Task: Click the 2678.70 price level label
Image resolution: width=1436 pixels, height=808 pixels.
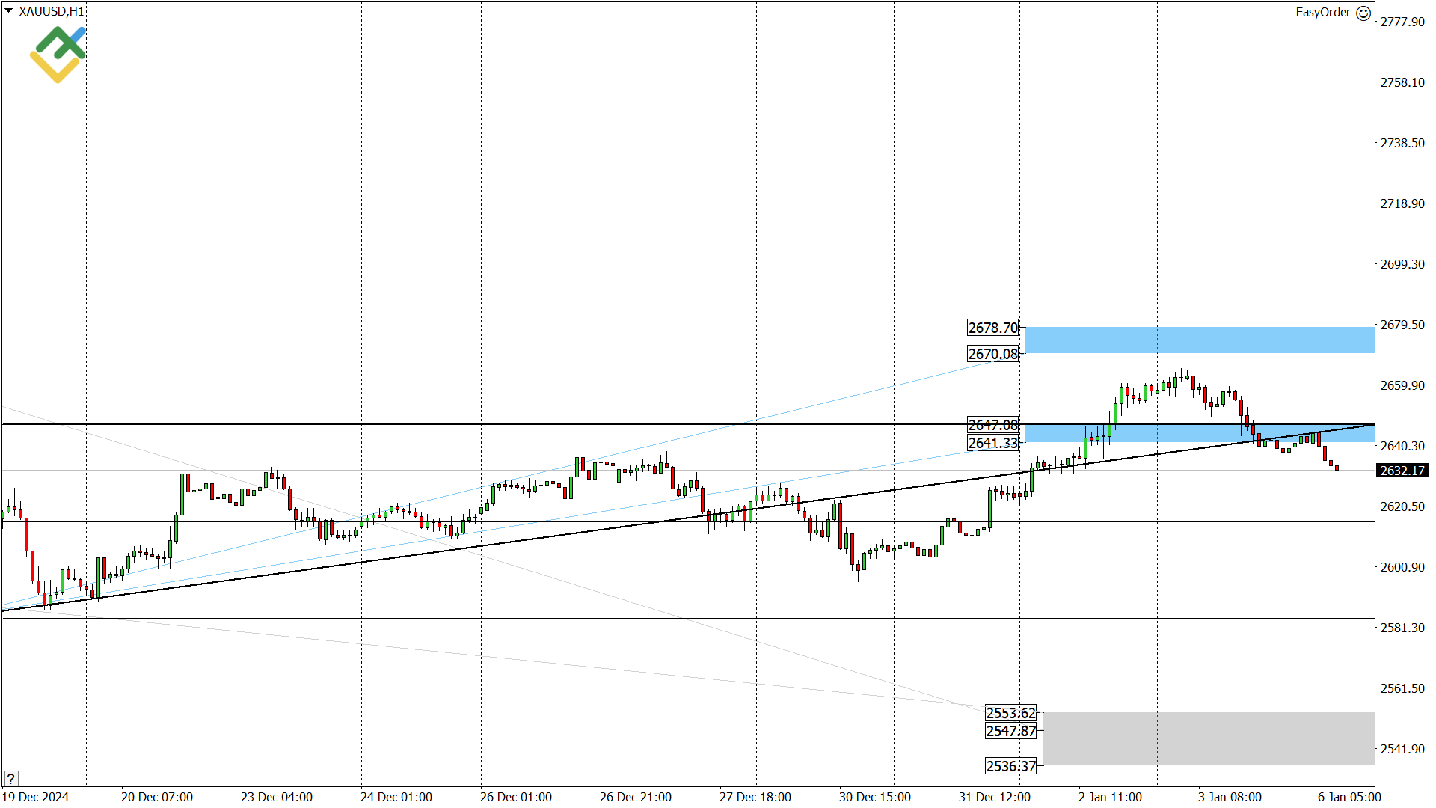Action: pos(992,327)
